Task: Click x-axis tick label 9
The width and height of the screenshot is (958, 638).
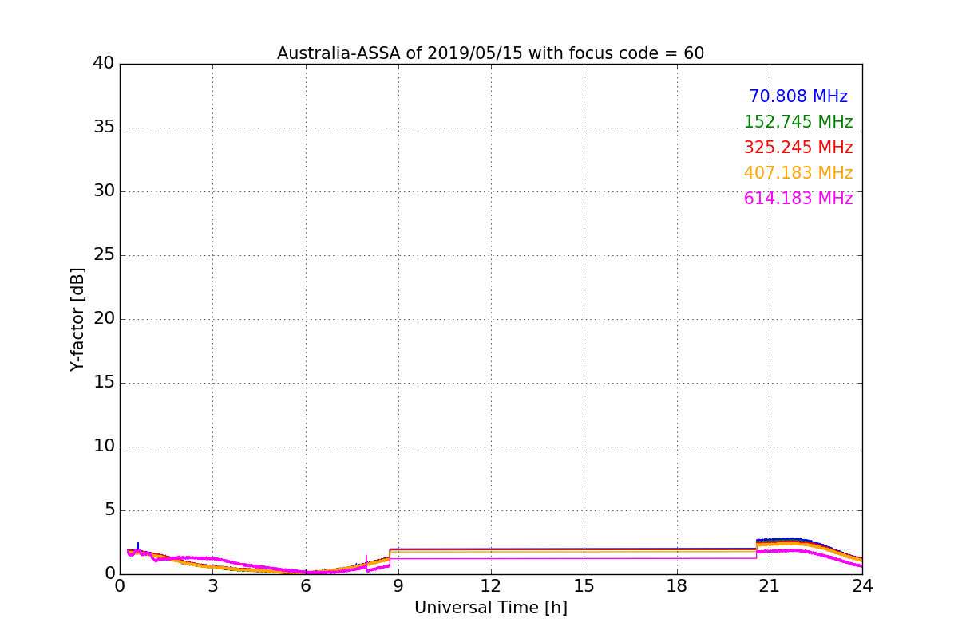Action: (398, 585)
